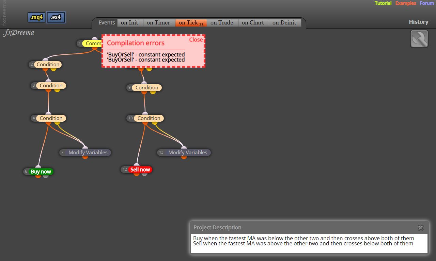Click the description line starting with Sell when
436x261 pixels.
click(x=303, y=243)
